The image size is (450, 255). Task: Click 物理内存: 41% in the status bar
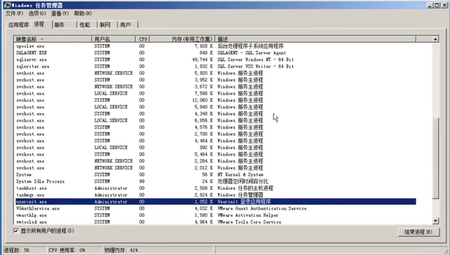pyautogui.click(x=158, y=250)
